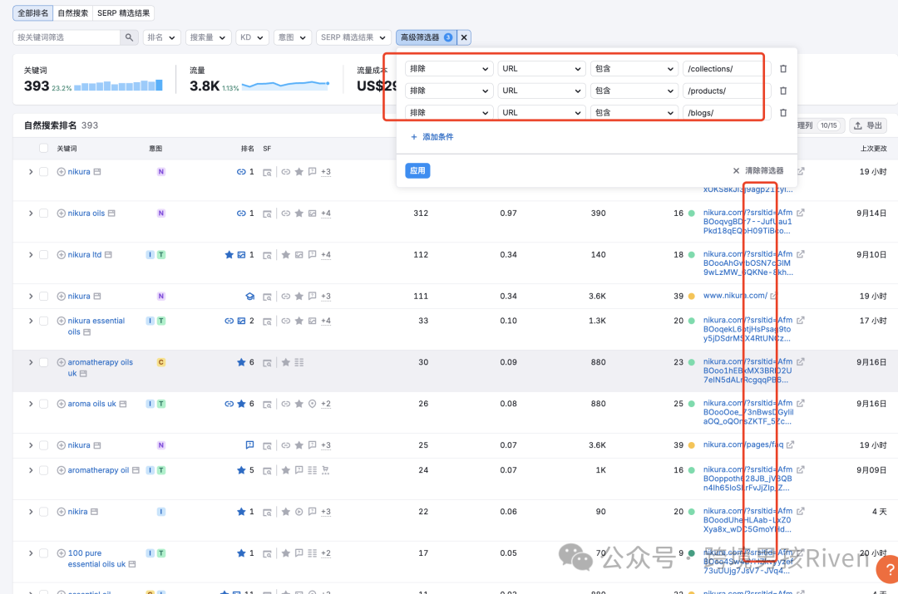Expand the 'nikira' keyword row
Screen dimensions: 898x594
click(31, 512)
